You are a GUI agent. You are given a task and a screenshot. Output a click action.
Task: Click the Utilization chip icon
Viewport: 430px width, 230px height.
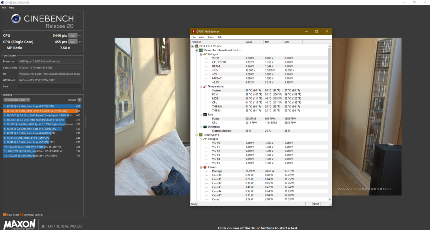pyautogui.click(x=205, y=127)
